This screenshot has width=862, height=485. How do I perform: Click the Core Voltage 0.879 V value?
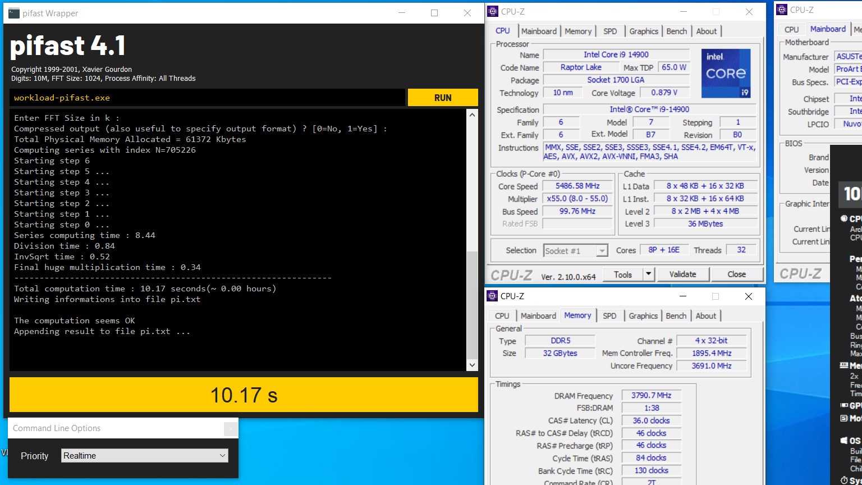point(664,93)
